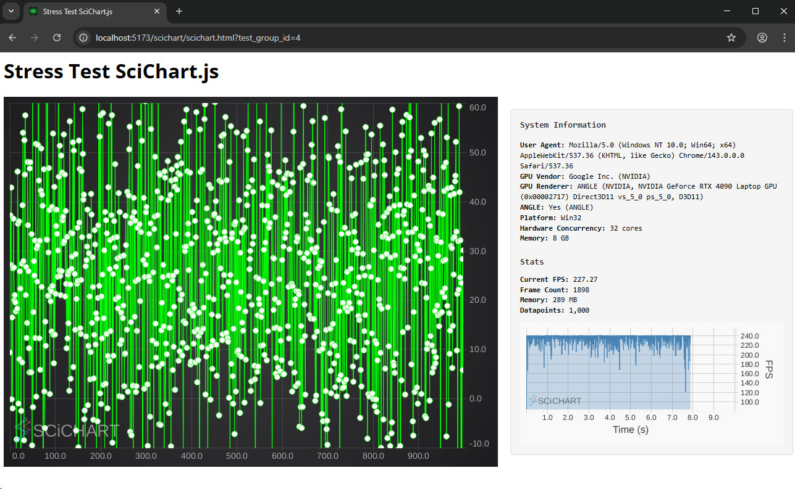This screenshot has width=795, height=489.
Task: Bookmark this page using the star icon
Action: [731, 38]
